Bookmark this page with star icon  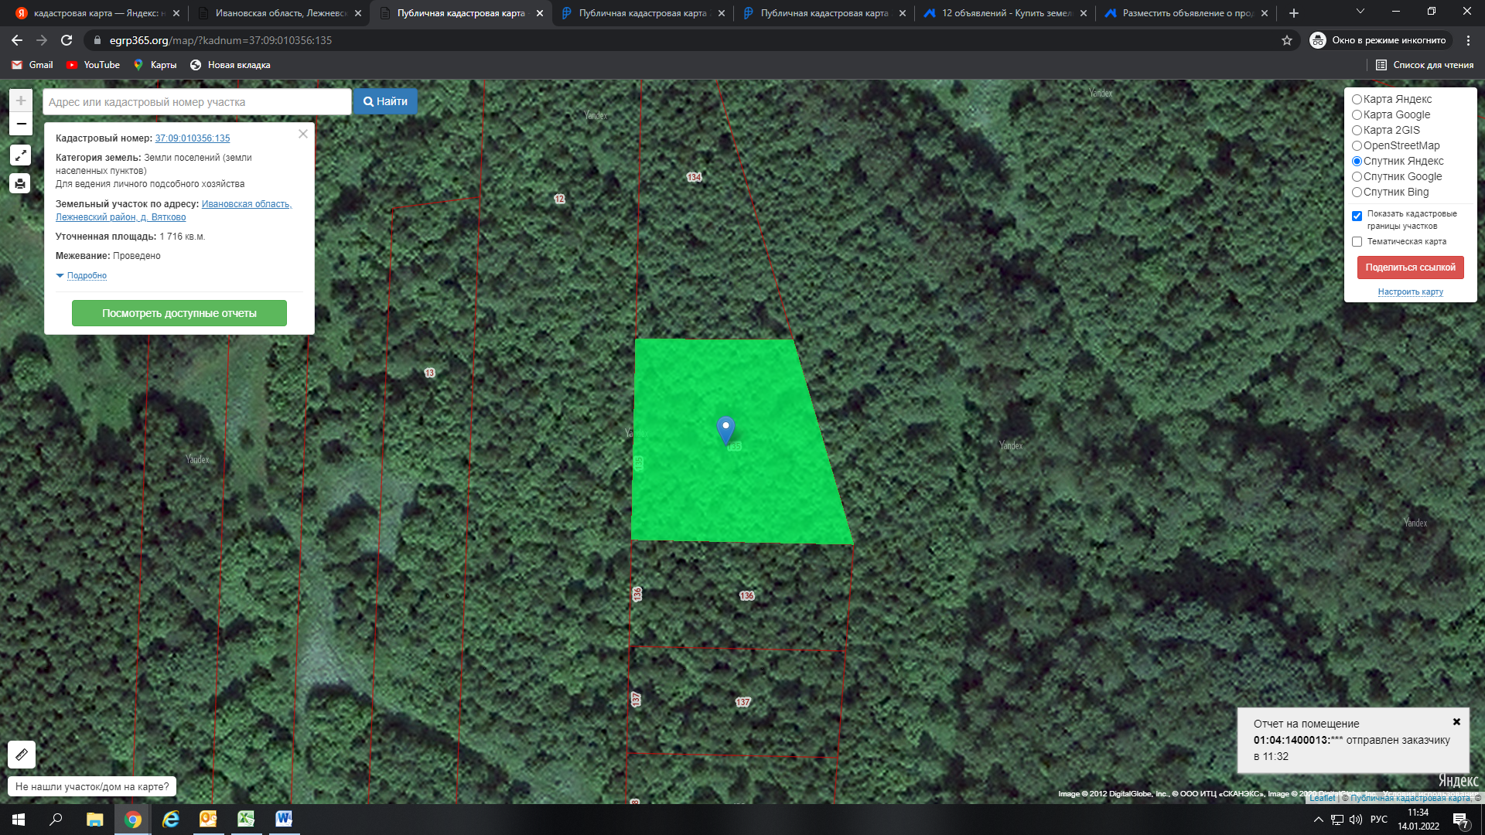1287,40
